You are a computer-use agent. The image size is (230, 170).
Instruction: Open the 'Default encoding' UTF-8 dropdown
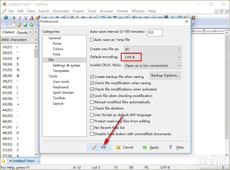153,57
